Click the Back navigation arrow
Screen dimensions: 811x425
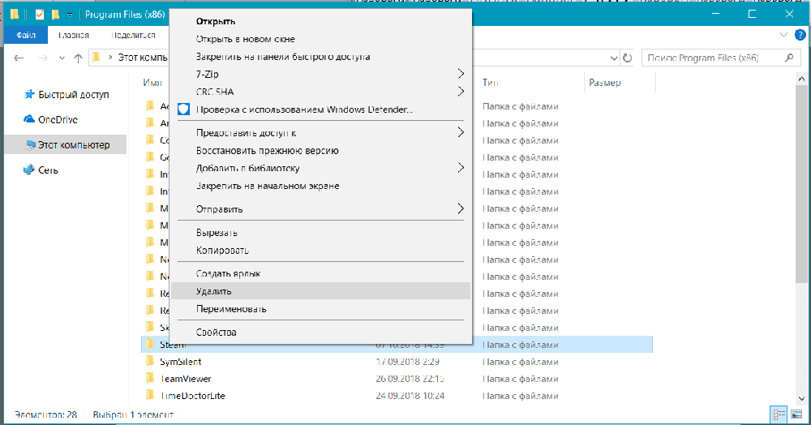click(x=19, y=58)
